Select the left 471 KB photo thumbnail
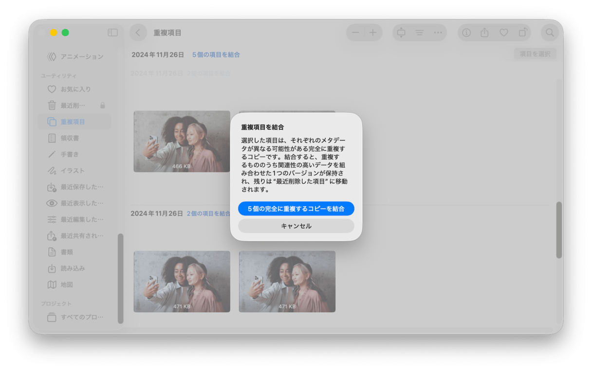The height and width of the screenshot is (372, 592). pos(182,281)
